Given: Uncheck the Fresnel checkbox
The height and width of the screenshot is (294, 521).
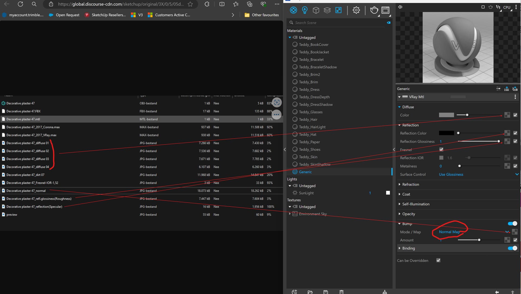Looking at the screenshot, I should click(x=441, y=149).
